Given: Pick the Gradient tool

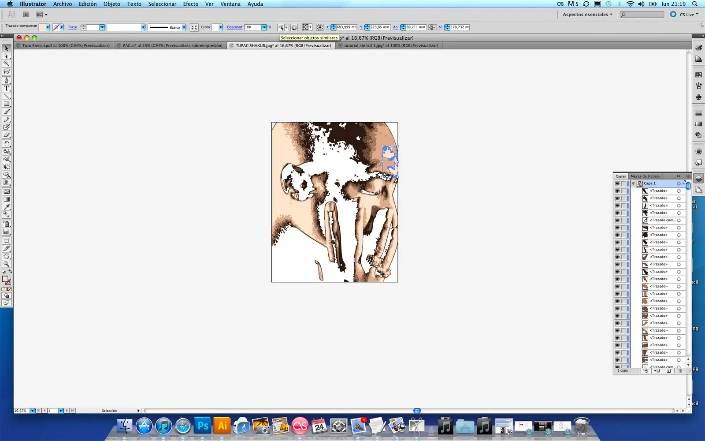Looking at the screenshot, I should [7, 199].
